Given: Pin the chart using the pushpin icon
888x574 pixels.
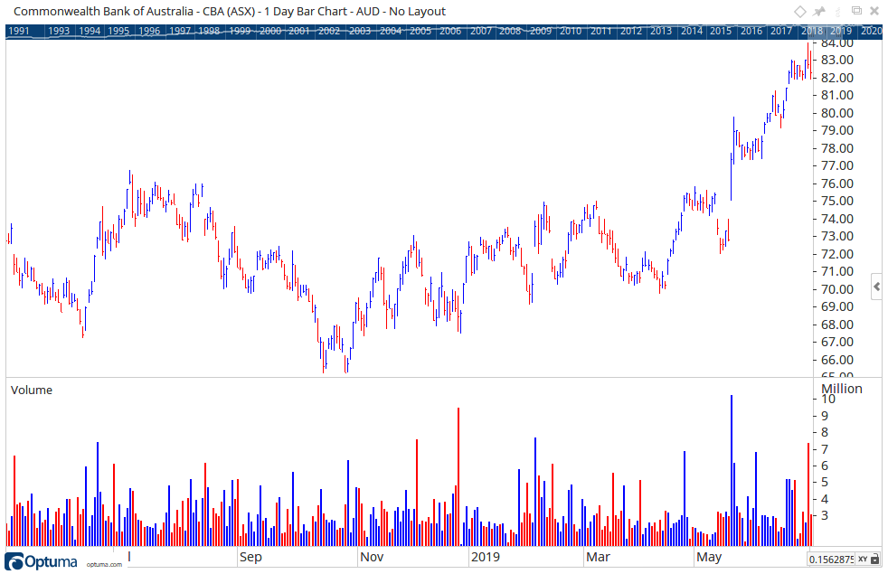Looking at the screenshot, I should pyautogui.click(x=819, y=12).
